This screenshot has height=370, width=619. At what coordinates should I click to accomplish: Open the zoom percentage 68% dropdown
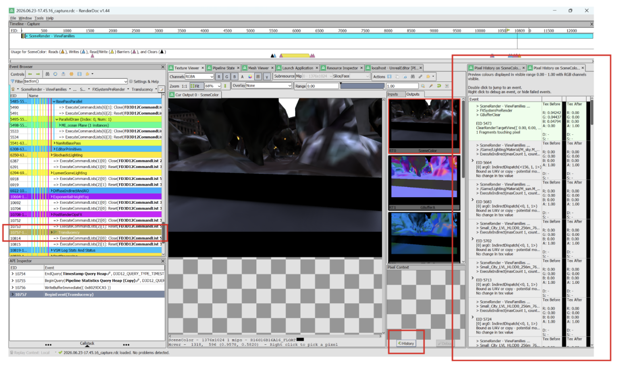213,86
